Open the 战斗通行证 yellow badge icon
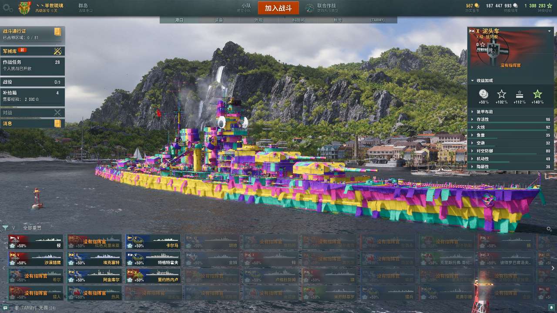 [57, 31]
